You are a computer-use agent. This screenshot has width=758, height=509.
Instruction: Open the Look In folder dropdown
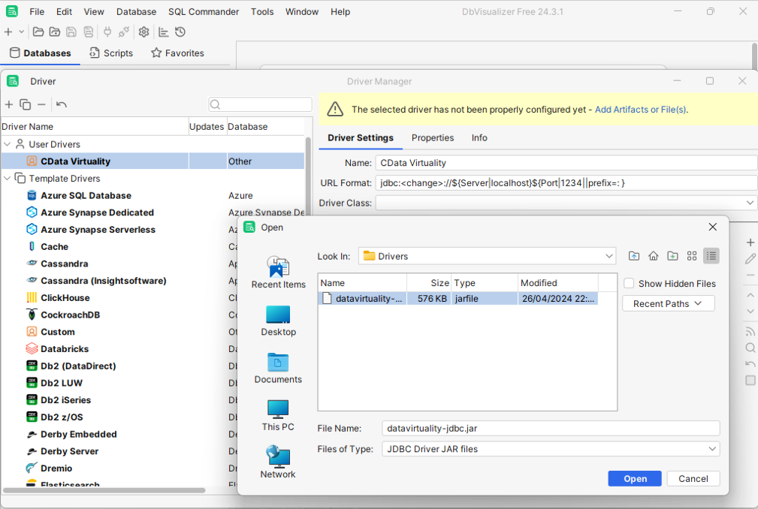(x=609, y=256)
